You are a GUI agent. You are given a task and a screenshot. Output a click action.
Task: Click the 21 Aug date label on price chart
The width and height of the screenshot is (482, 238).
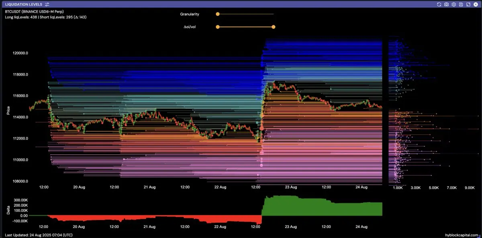point(150,187)
